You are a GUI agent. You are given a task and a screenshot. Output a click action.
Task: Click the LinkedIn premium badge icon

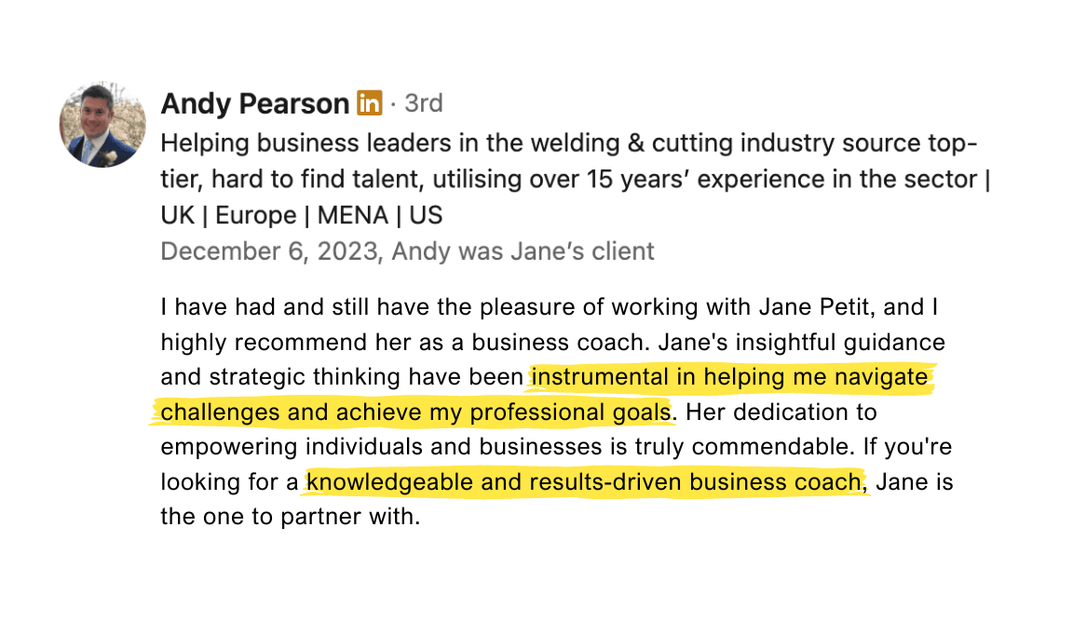tap(370, 103)
